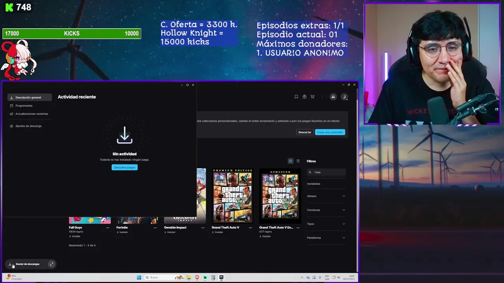Expand the Tipos filter
This screenshot has height=283, width=504.
click(x=326, y=224)
